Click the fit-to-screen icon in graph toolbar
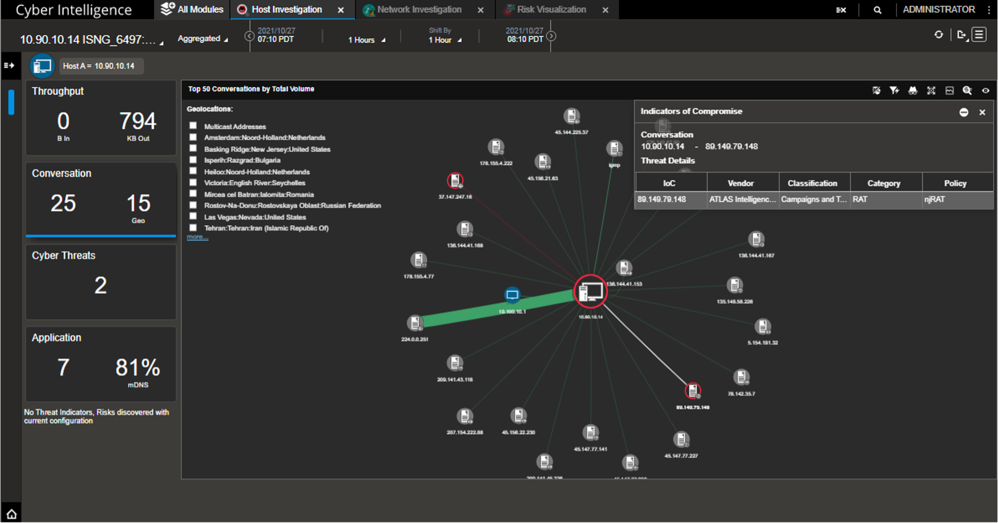 pos(931,90)
